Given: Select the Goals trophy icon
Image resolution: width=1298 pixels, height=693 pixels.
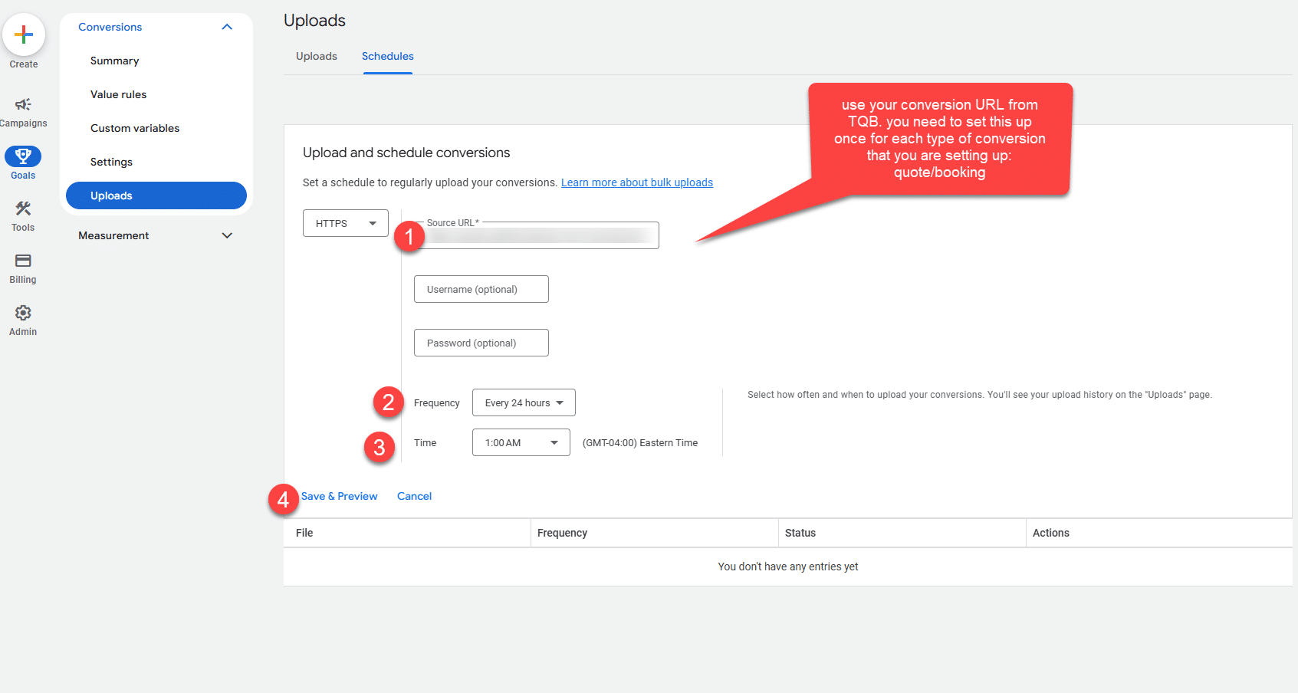Looking at the screenshot, I should pos(23,156).
